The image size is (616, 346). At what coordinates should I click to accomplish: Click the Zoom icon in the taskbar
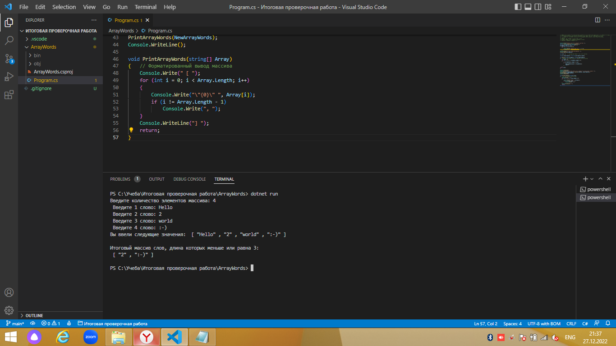point(91,337)
